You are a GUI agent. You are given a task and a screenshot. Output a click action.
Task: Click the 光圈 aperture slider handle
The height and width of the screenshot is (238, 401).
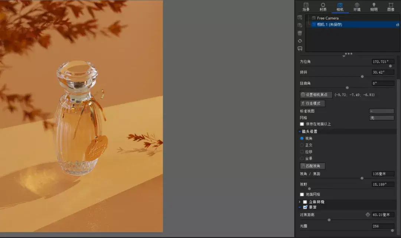392,231
